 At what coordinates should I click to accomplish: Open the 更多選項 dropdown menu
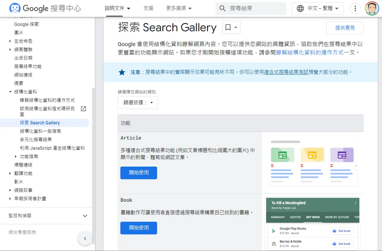(x=179, y=8)
